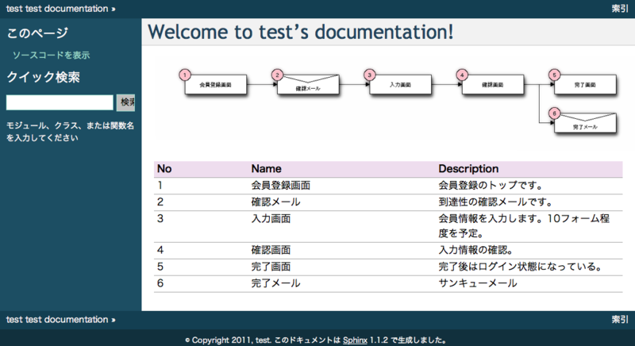Image resolution: width=635 pixels, height=346 pixels.
Task: Click pink circle number 2 in diagram
Action: click(x=277, y=75)
